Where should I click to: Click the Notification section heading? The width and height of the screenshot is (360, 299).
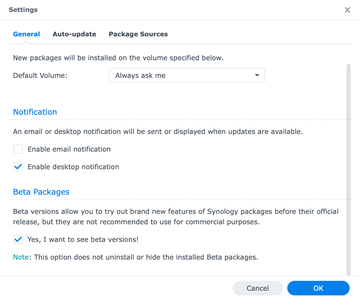[35, 112]
